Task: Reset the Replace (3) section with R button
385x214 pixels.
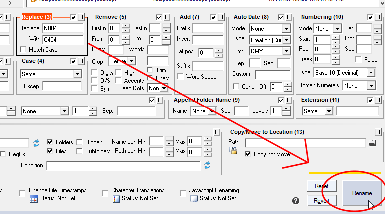Action: pyautogui.click(x=81, y=17)
